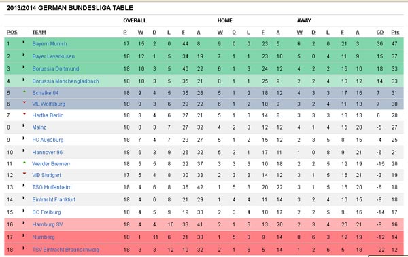Open the Nurnberg team link
The image size is (408, 257).
click(44, 237)
